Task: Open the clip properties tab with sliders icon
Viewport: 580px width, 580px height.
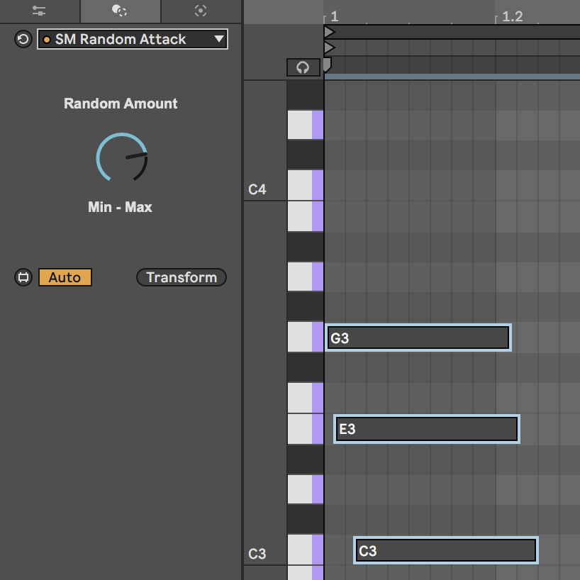Action: [39, 11]
